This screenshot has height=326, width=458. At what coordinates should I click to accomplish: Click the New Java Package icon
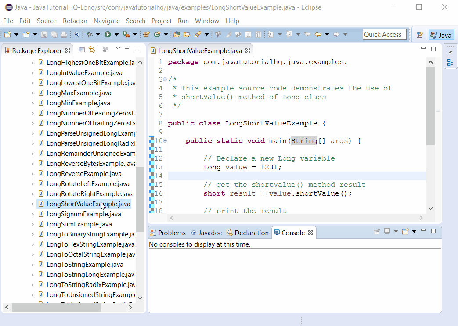[x=146, y=34]
